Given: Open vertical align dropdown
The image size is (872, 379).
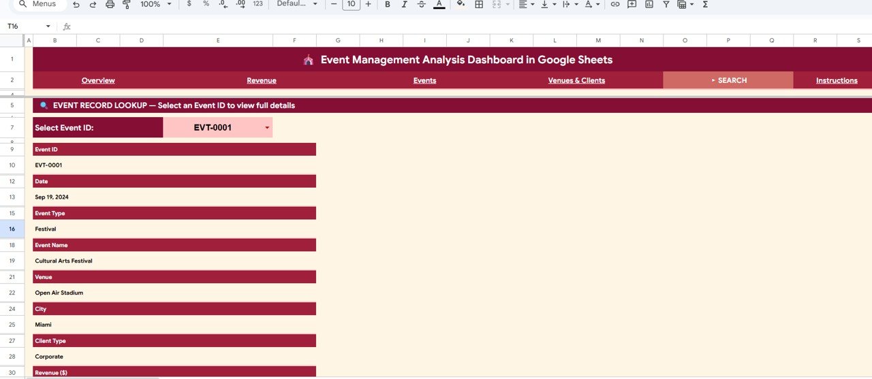Looking at the screenshot, I should pyautogui.click(x=548, y=4).
